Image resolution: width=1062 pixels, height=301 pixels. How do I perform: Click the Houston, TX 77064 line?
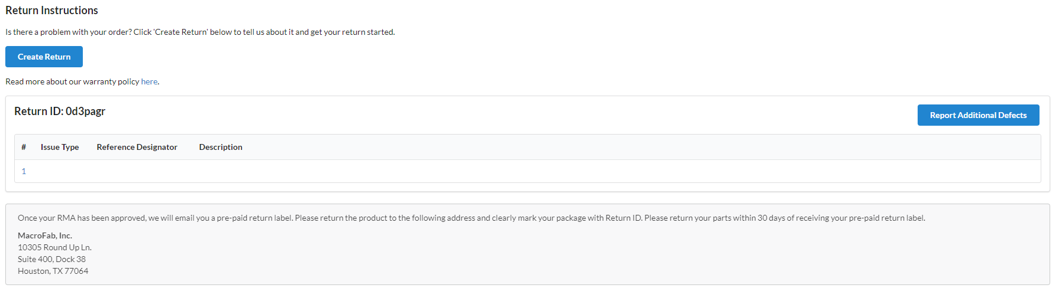[x=53, y=271]
